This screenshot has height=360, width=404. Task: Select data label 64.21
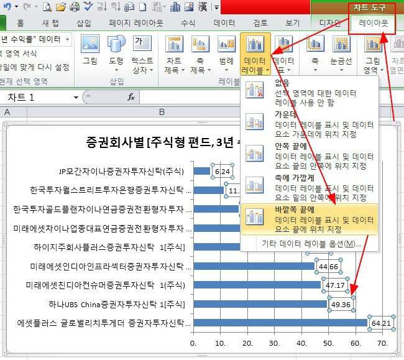[382, 323]
